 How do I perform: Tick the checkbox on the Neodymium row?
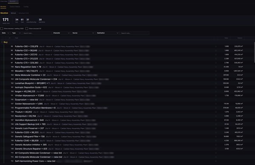pos(216,116)
